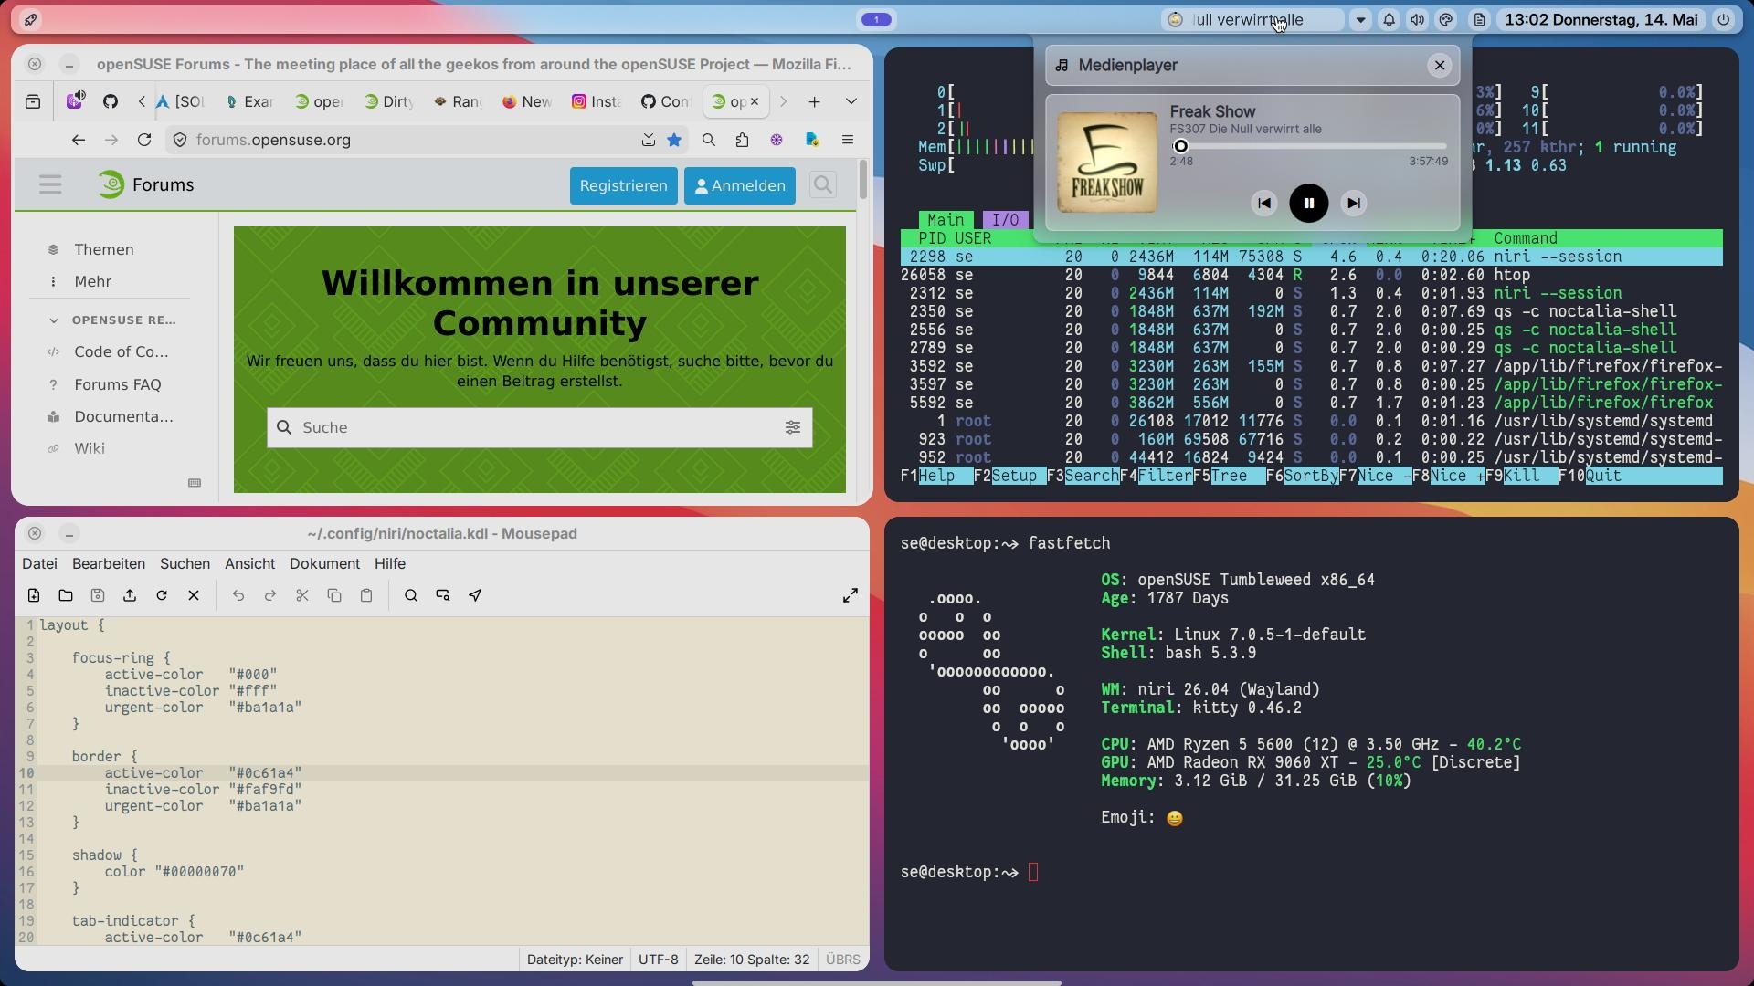Image resolution: width=1754 pixels, height=986 pixels.
Task: Click F5 Tree in htop
Action: pos(1229,476)
